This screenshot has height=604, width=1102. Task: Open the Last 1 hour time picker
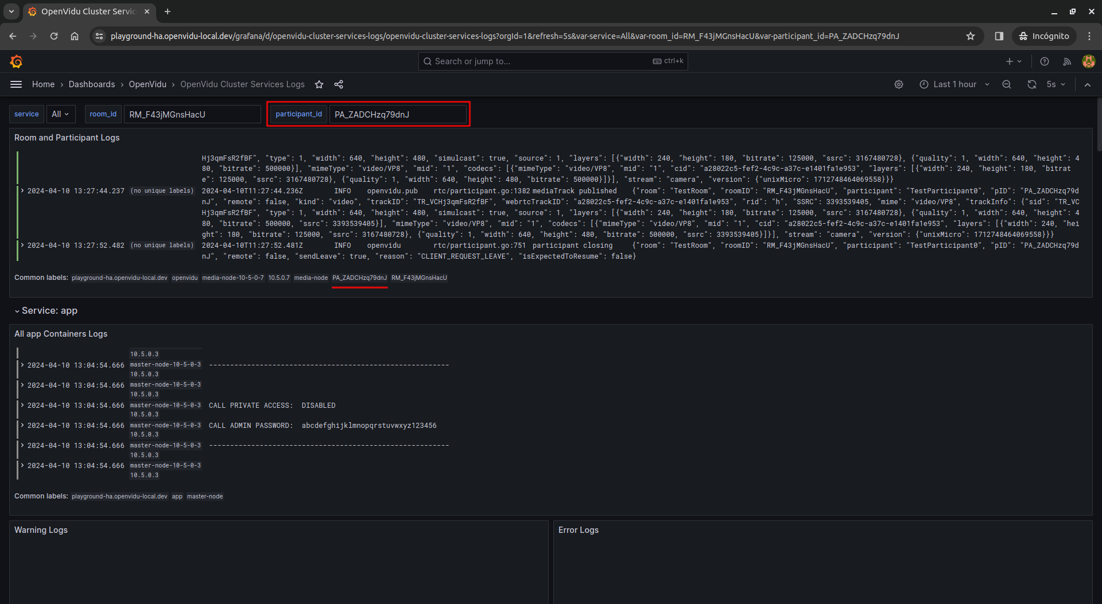pos(954,84)
